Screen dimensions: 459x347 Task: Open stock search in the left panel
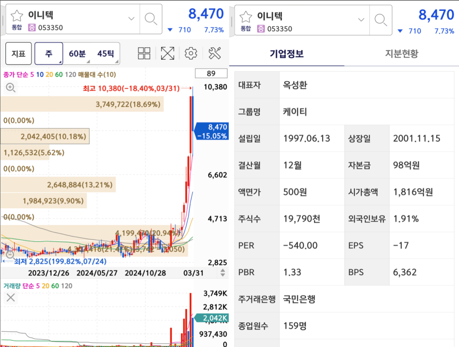(x=151, y=19)
